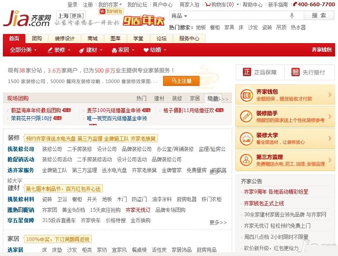Click the 第七届木制品节 promo banner
The width and height of the screenshot is (338, 256).
click(x=63, y=189)
